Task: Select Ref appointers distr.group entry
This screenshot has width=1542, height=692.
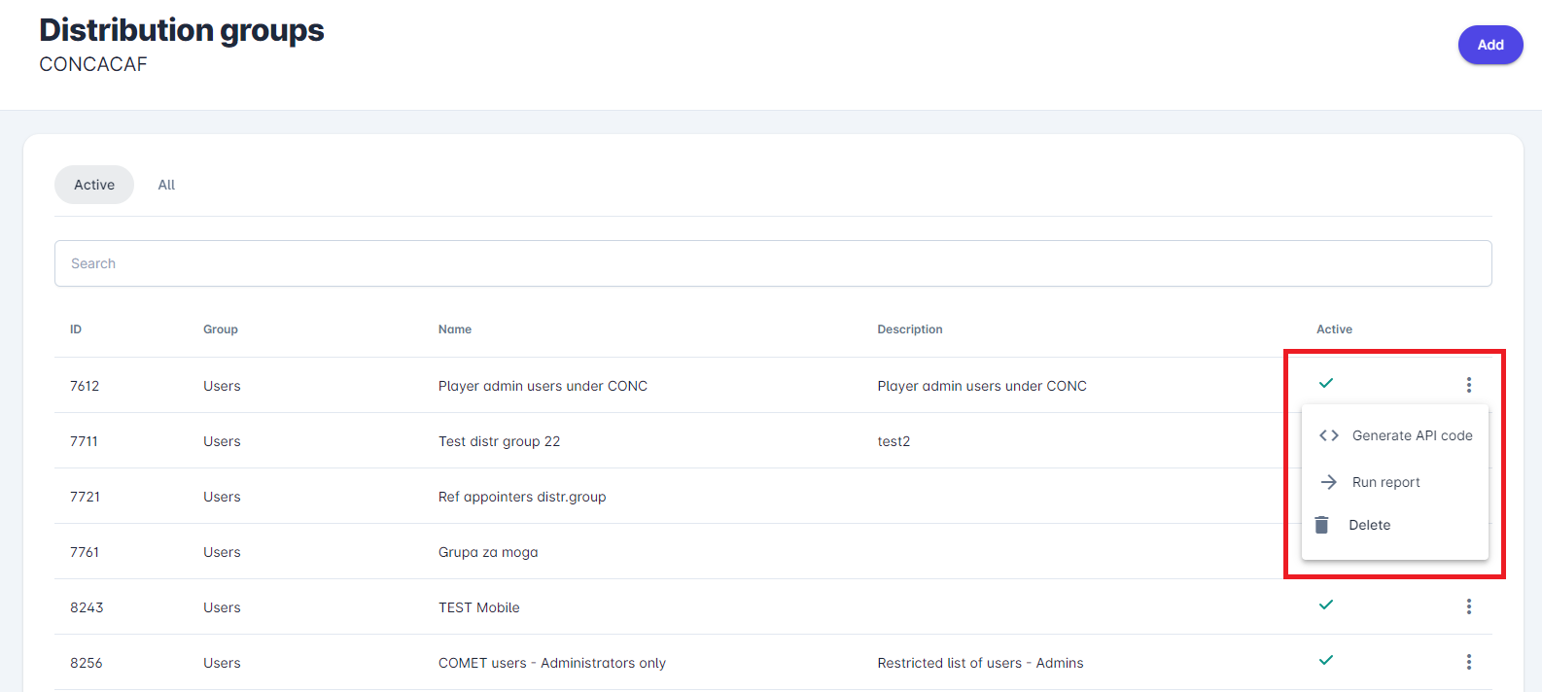Action: tap(521, 497)
